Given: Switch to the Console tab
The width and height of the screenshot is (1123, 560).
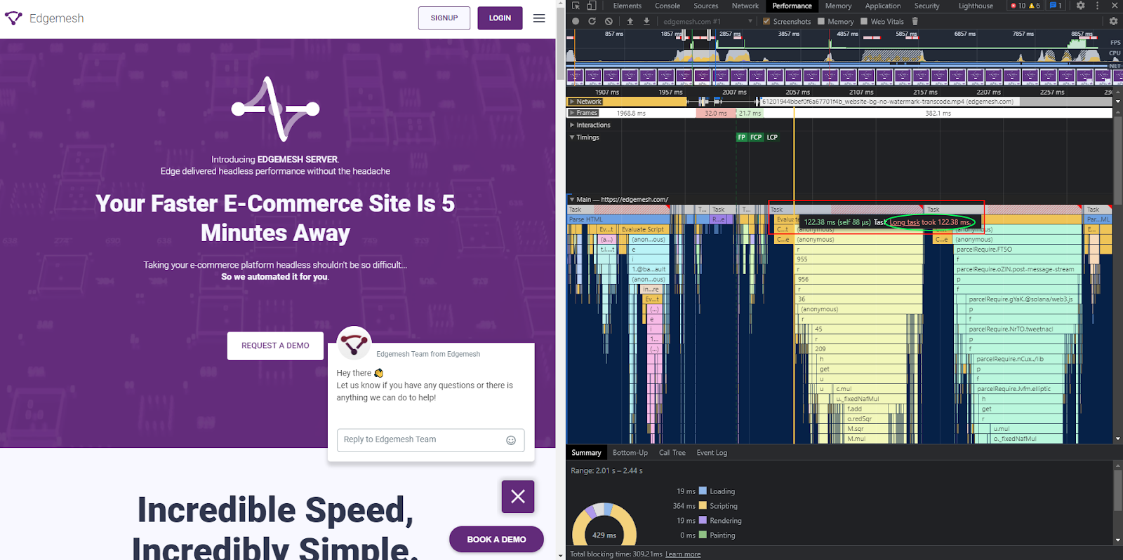Looking at the screenshot, I should tap(667, 6).
